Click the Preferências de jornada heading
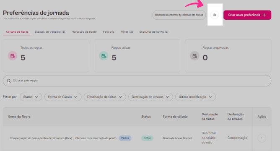The height and width of the screenshot is (151, 280). (36, 13)
